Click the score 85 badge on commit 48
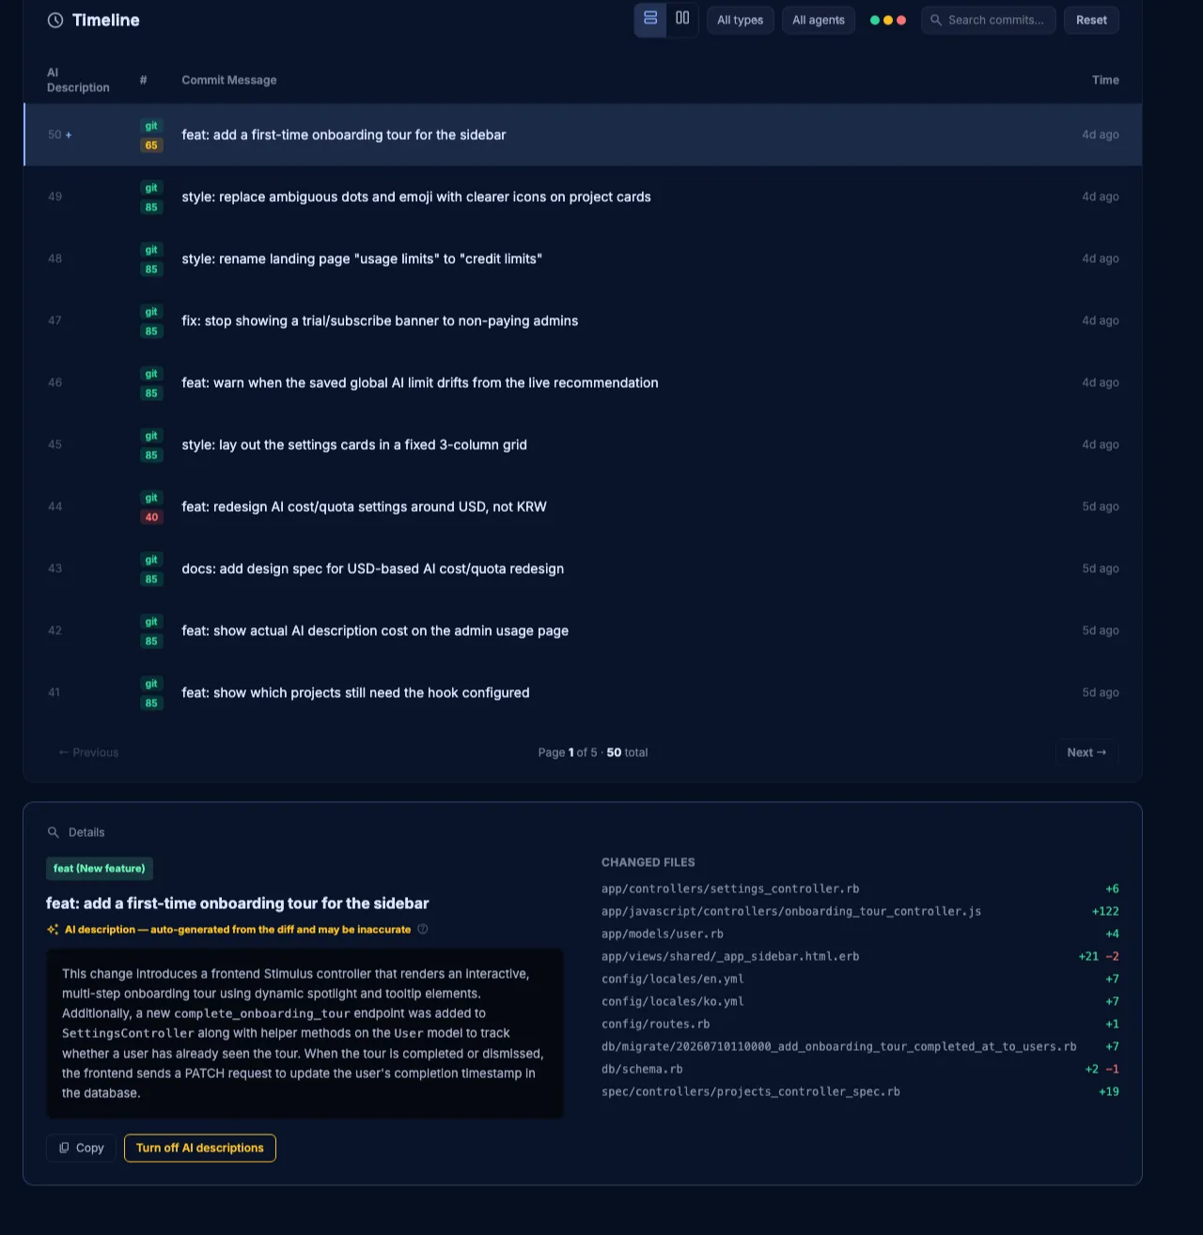Screen dimensions: 1203x1235 pos(151,270)
